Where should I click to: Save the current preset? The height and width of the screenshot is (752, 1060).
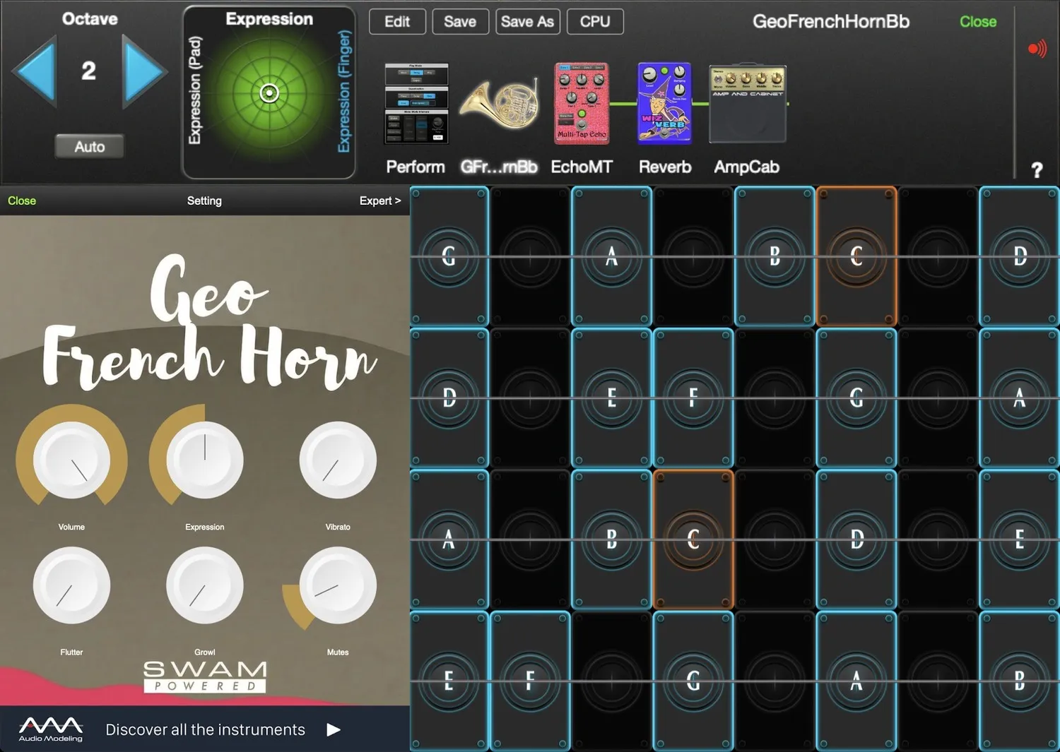pos(460,22)
